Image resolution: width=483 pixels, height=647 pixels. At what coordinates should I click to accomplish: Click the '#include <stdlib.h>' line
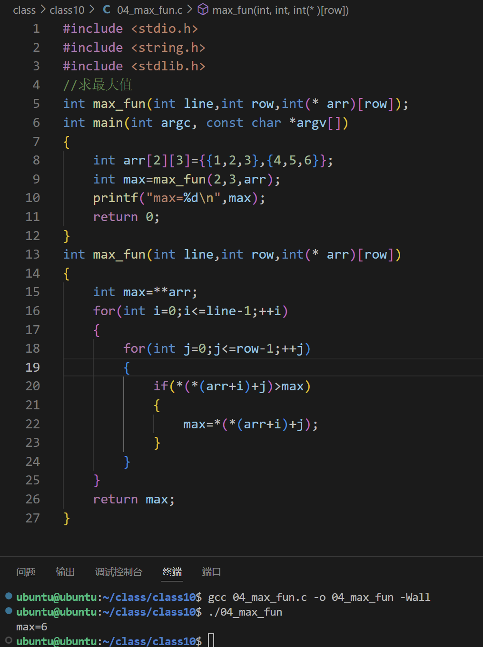134,66
